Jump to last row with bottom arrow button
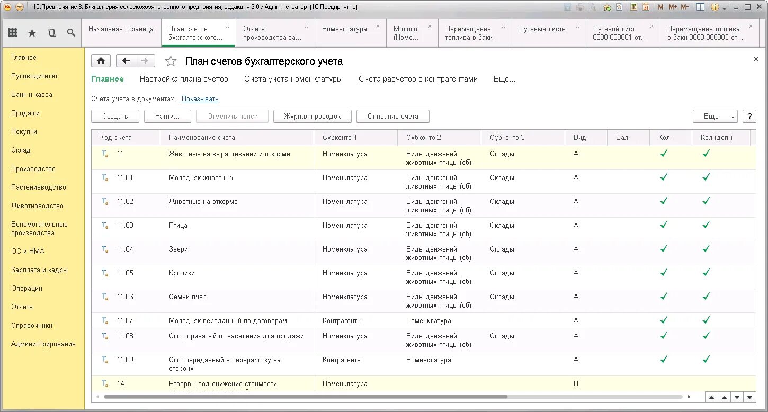 pos(749,397)
